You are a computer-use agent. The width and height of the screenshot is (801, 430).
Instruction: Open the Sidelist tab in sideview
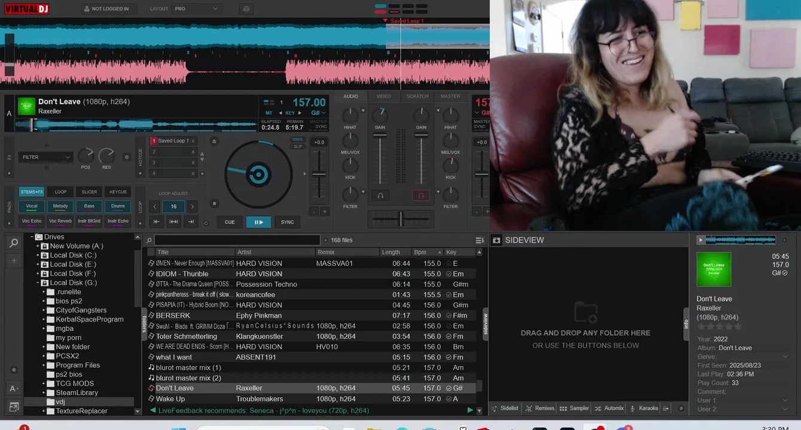point(505,408)
